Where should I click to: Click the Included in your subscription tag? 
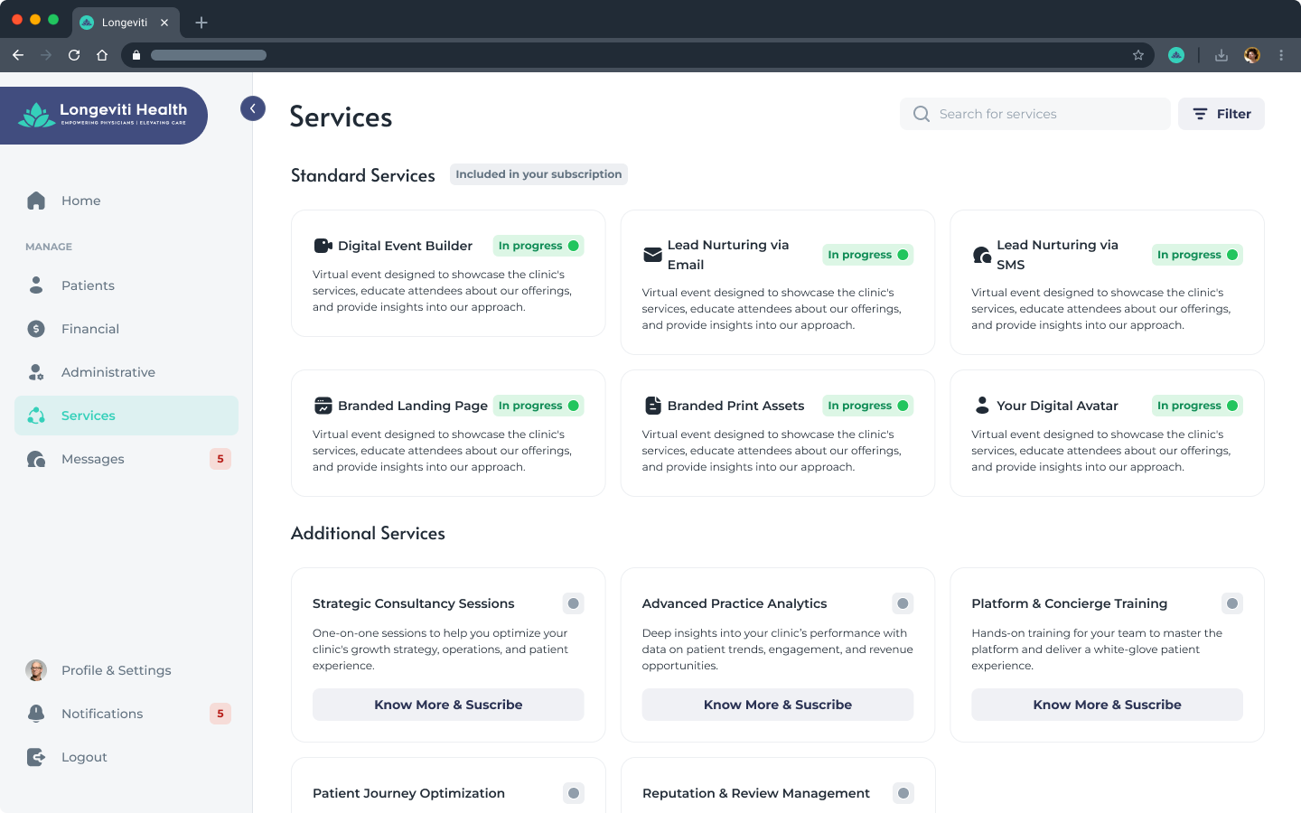[538, 174]
